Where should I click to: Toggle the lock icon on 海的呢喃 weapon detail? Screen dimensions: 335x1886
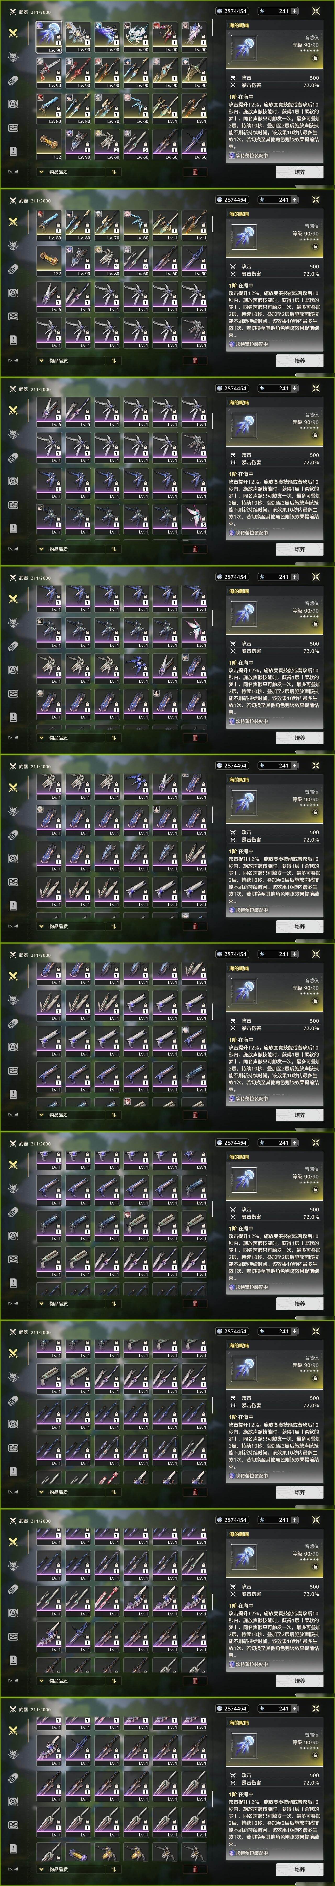(x=315, y=58)
